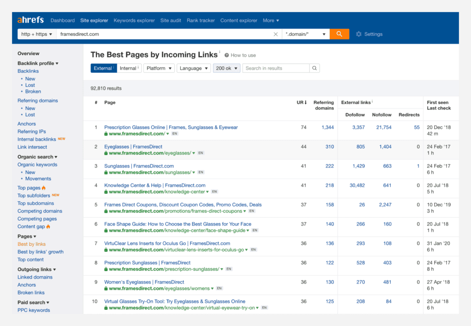Image resolution: width=471 pixels, height=326 pixels.
Task: Click the lock icon beside www.framesdirect.com/ URL
Action: [106, 134]
